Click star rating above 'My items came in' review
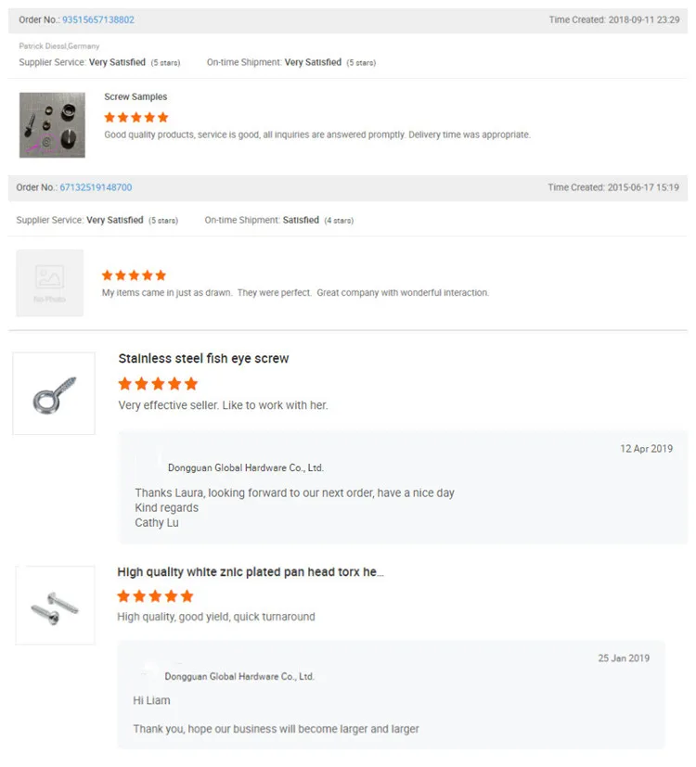696x767 pixels. (x=134, y=275)
